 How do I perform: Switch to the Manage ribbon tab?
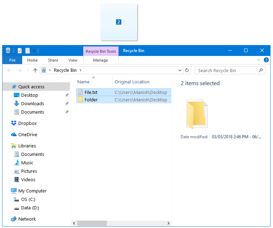(101, 60)
